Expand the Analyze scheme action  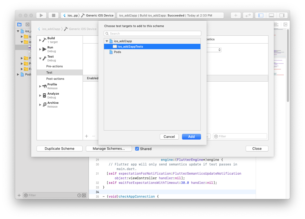pos(40,95)
